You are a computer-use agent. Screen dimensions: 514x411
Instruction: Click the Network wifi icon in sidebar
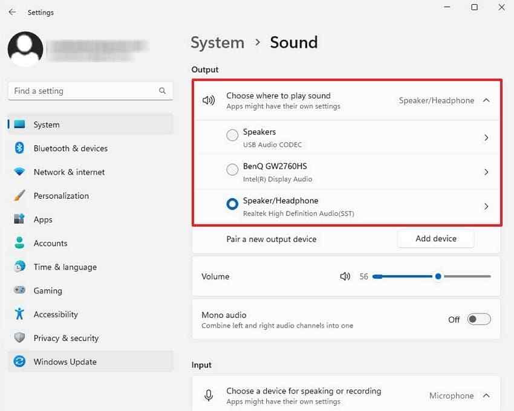(20, 172)
